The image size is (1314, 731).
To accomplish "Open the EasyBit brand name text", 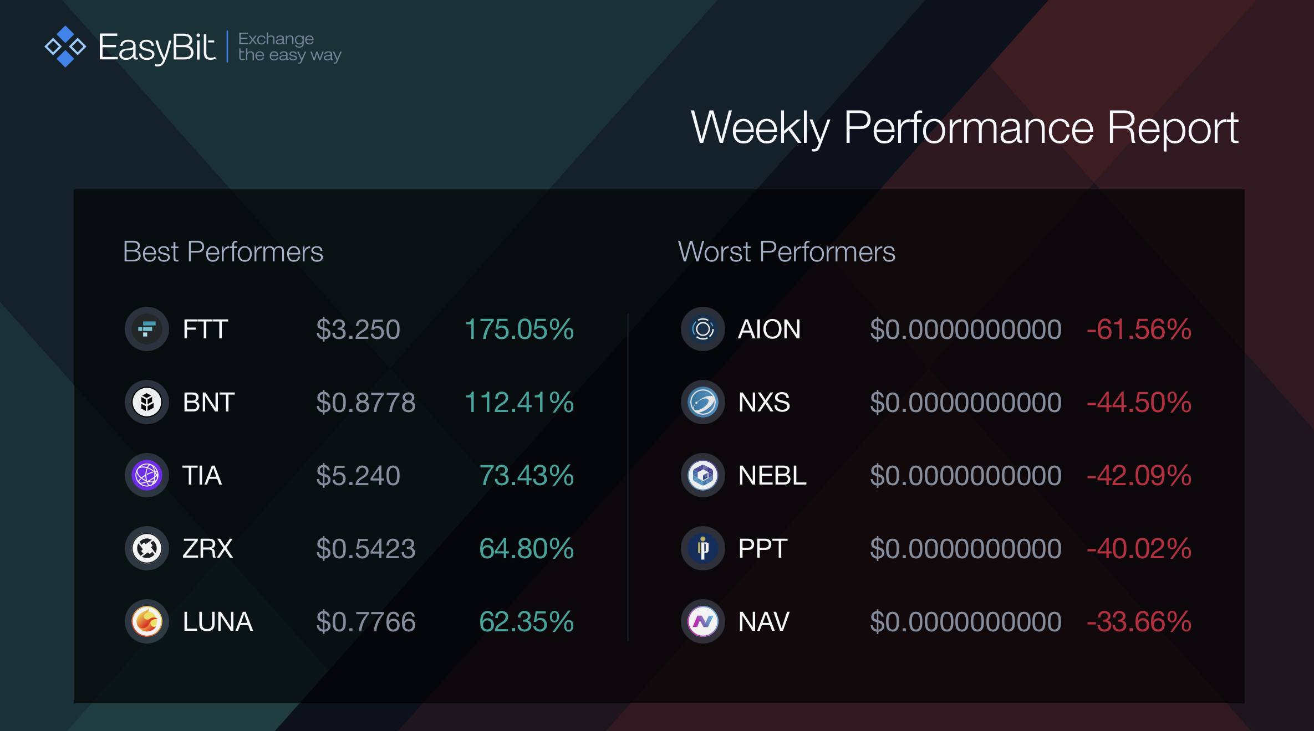I will click(156, 48).
